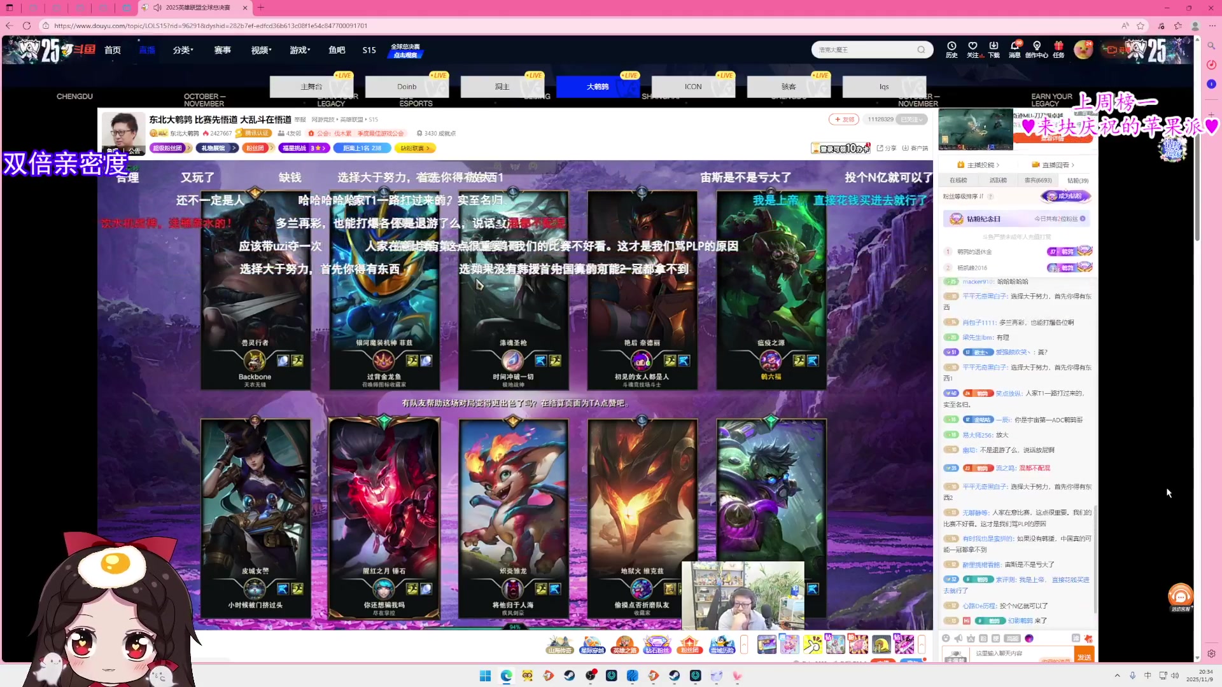The width and height of the screenshot is (1222, 687).
Task: Switch to the 贵宾(6693) tab
Action: pyautogui.click(x=1037, y=181)
